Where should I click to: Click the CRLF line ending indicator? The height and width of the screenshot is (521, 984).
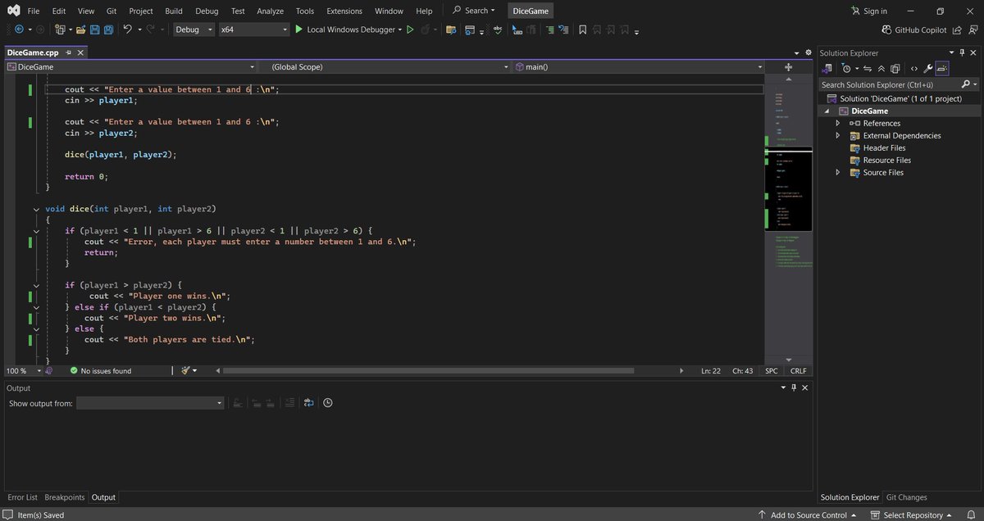pos(798,370)
